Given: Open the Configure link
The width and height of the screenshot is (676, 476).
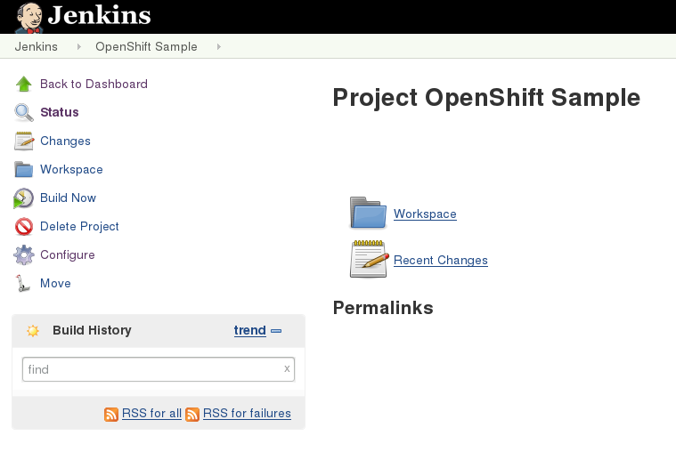Looking at the screenshot, I should (x=68, y=255).
